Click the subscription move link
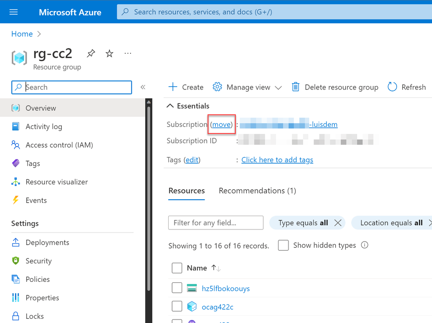The width and height of the screenshot is (432, 323). click(221, 124)
